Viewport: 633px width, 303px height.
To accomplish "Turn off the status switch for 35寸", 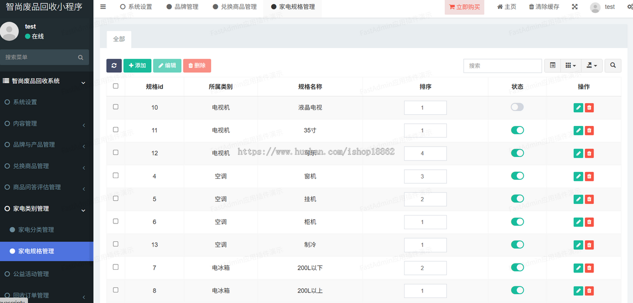I will tap(517, 130).
